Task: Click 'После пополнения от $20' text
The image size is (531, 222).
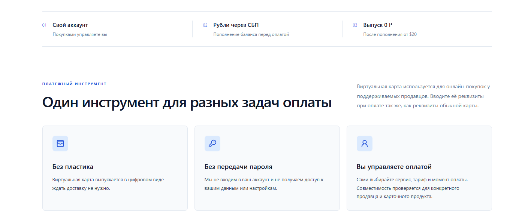Action: (x=390, y=34)
